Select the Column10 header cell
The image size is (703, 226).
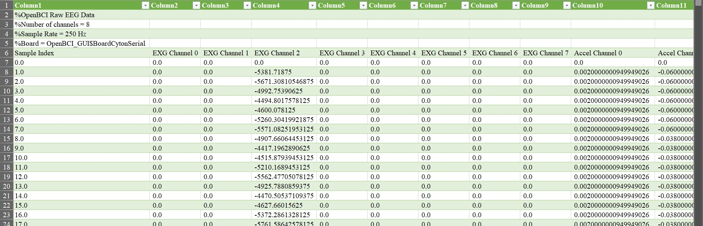click(x=613, y=5)
